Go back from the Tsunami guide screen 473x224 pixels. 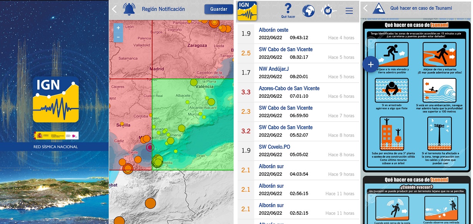coord(365,8)
